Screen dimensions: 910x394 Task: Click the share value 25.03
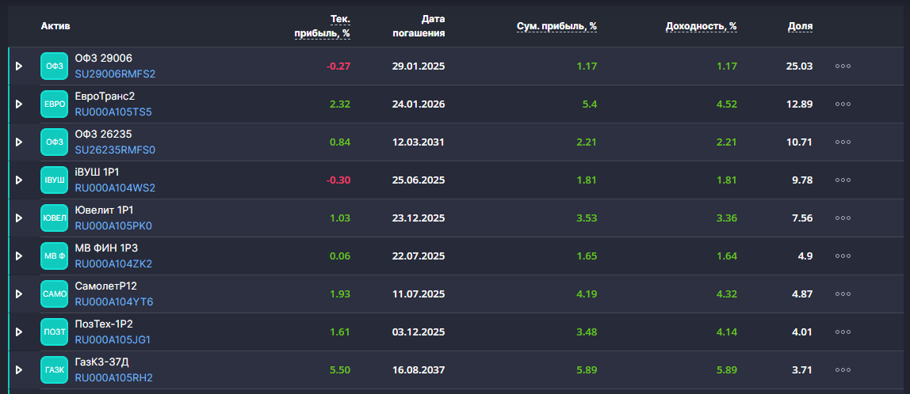coord(800,66)
